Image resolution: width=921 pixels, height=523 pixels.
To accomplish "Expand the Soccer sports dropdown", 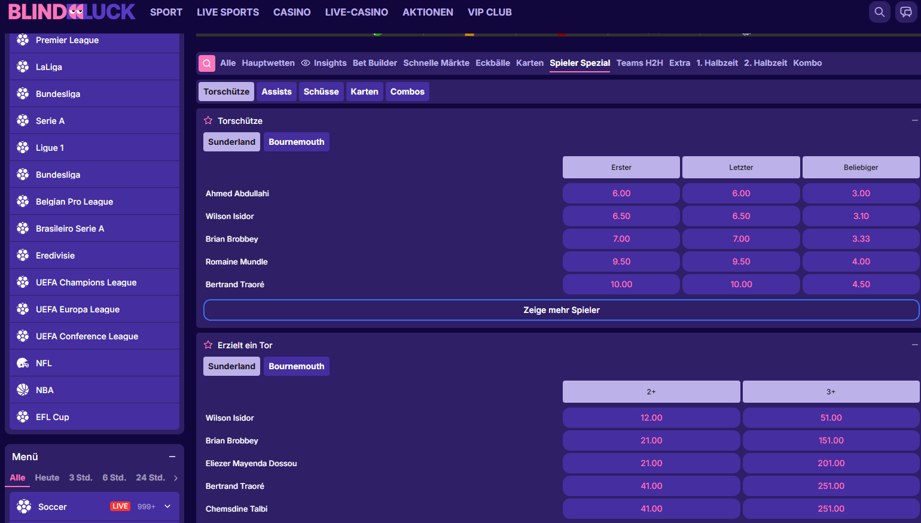I will 167,507.
